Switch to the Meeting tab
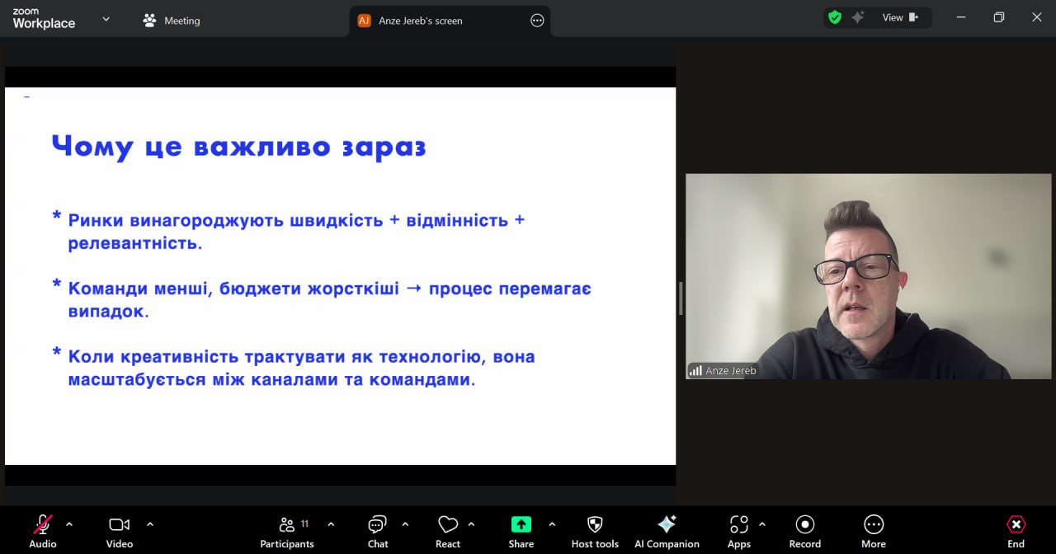Viewport: 1056px width, 554px height. pos(172,21)
